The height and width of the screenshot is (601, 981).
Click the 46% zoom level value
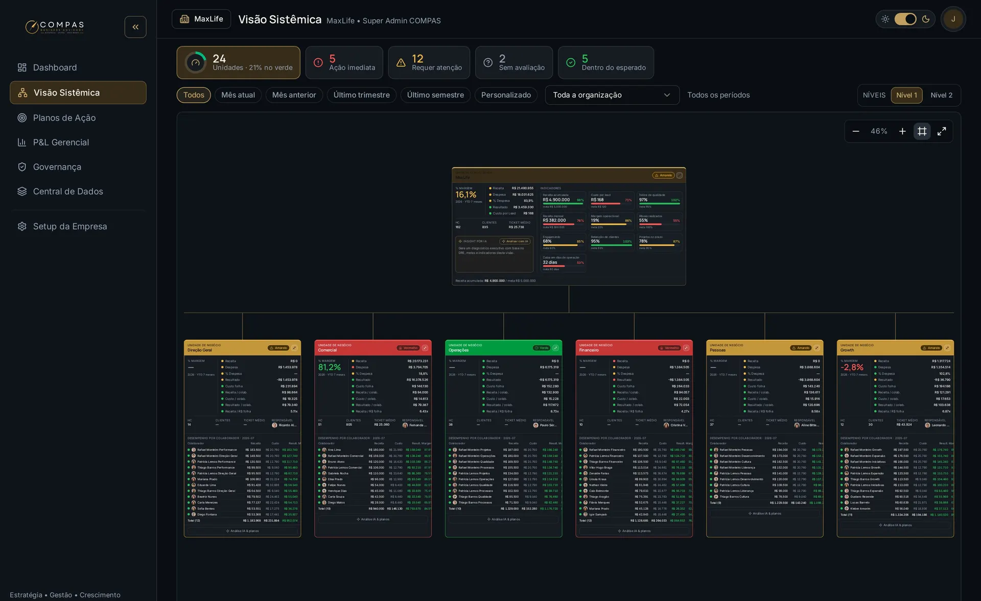pos(879,131)
